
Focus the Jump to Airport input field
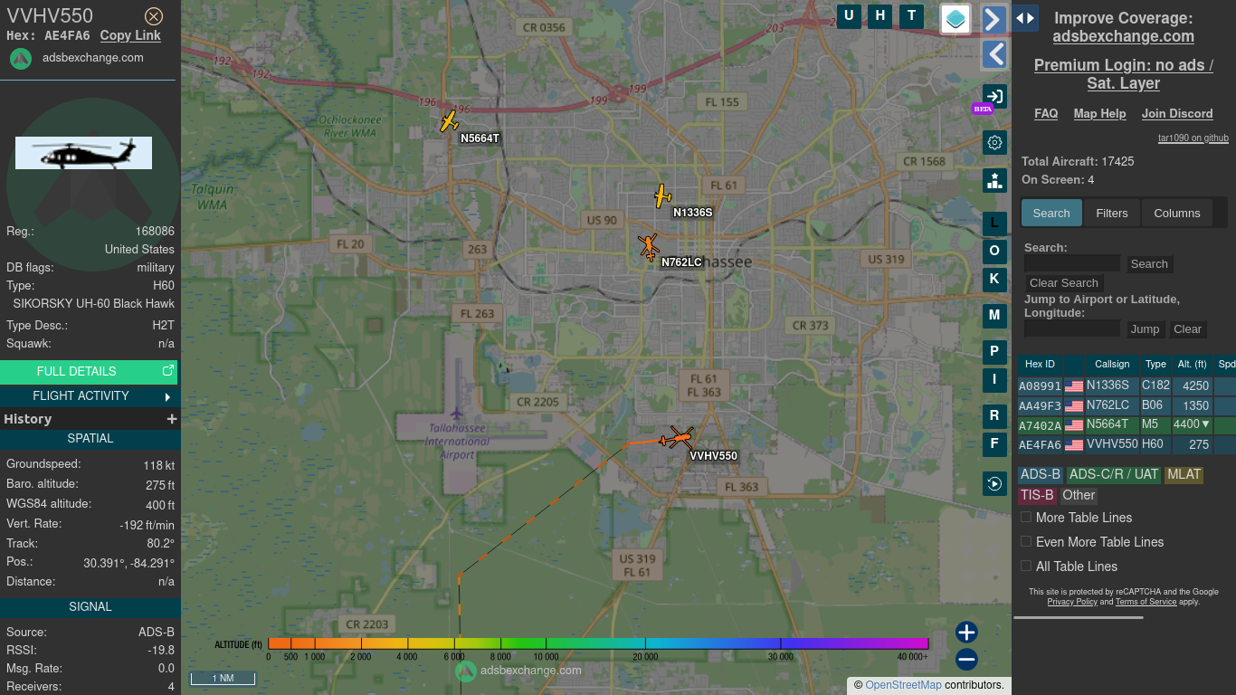coord(1072,328)
